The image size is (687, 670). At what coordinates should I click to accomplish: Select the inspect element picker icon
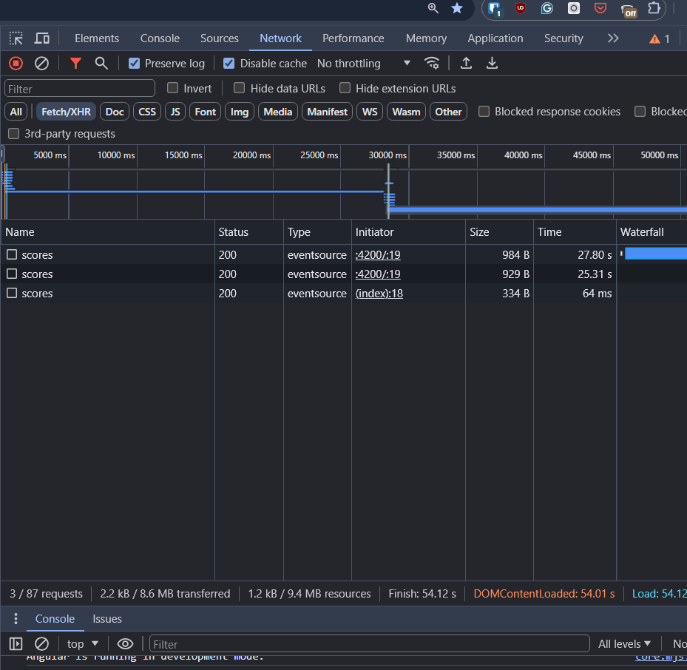click(16, 38)
